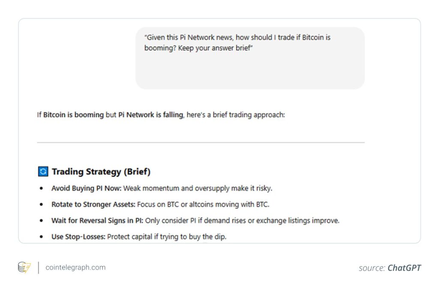Select the user prompt message bubble

pos(250,58)
